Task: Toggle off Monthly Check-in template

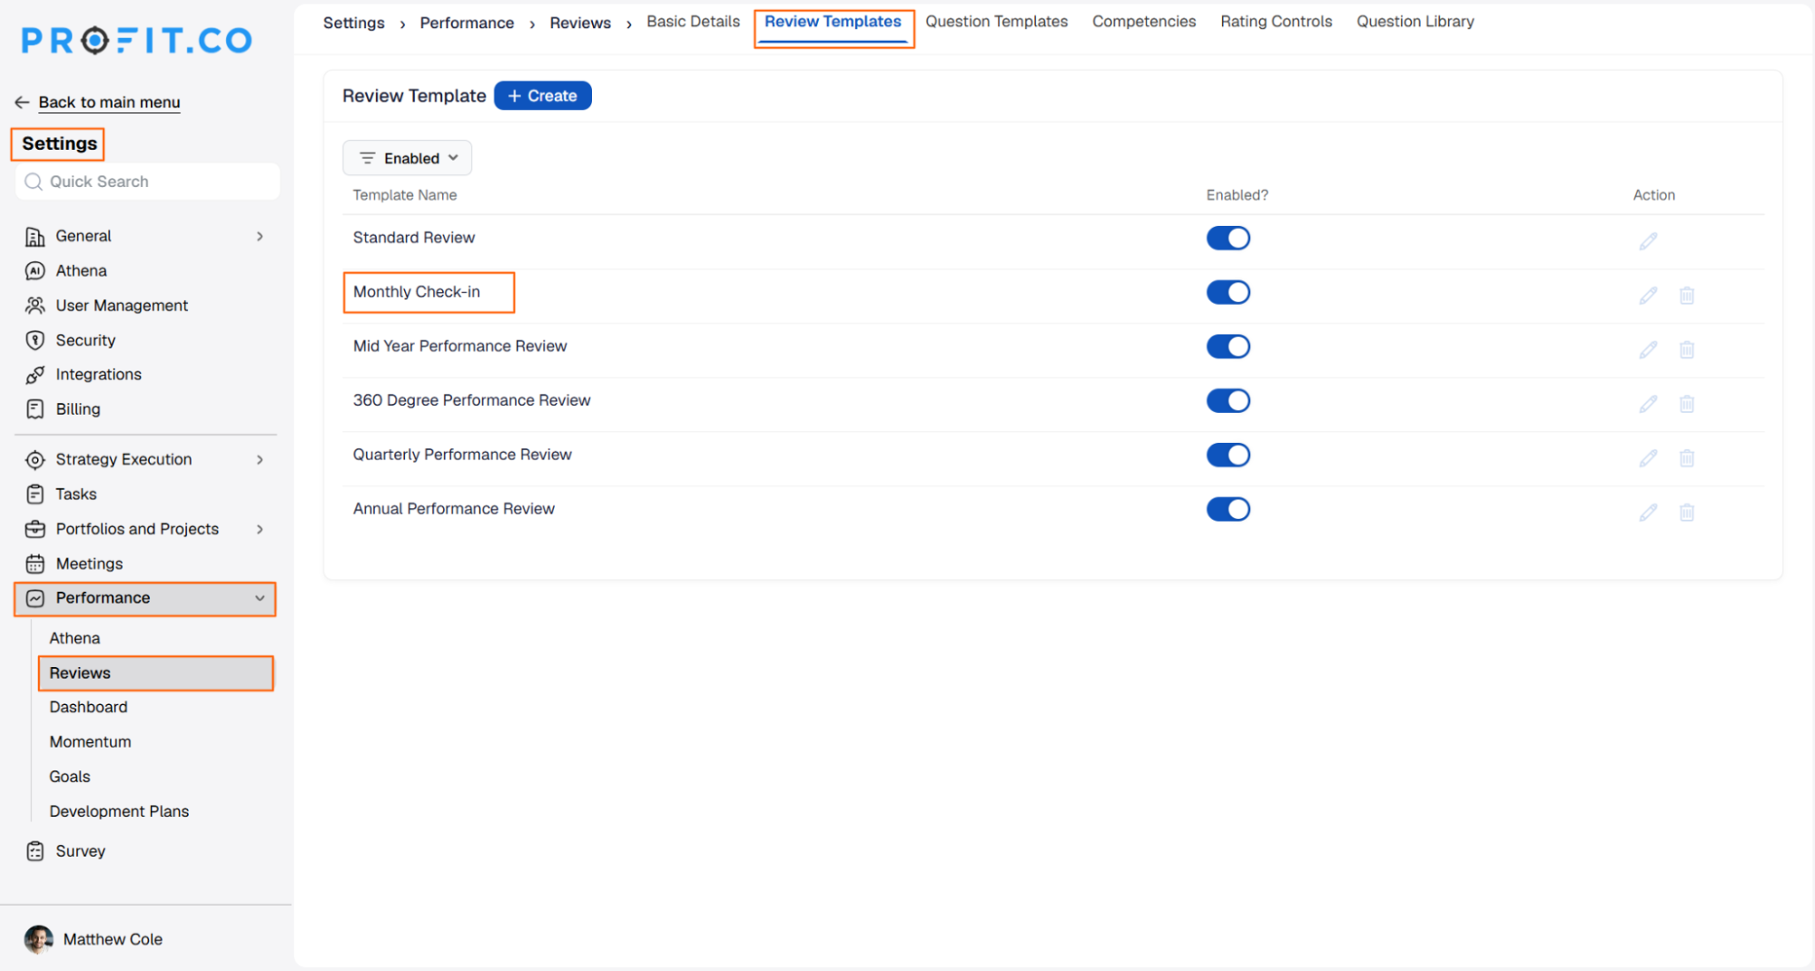Action: pyautogui.click(x=1228, y=292)
